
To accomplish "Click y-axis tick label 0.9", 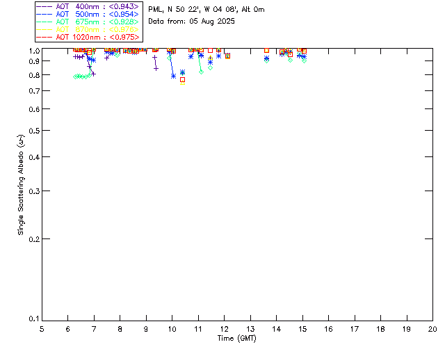I will pyautogui.click(x=34, y=61).
